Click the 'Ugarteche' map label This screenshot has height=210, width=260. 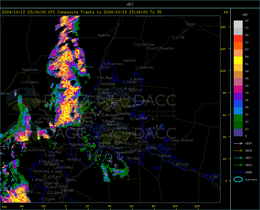coord(78,144)
